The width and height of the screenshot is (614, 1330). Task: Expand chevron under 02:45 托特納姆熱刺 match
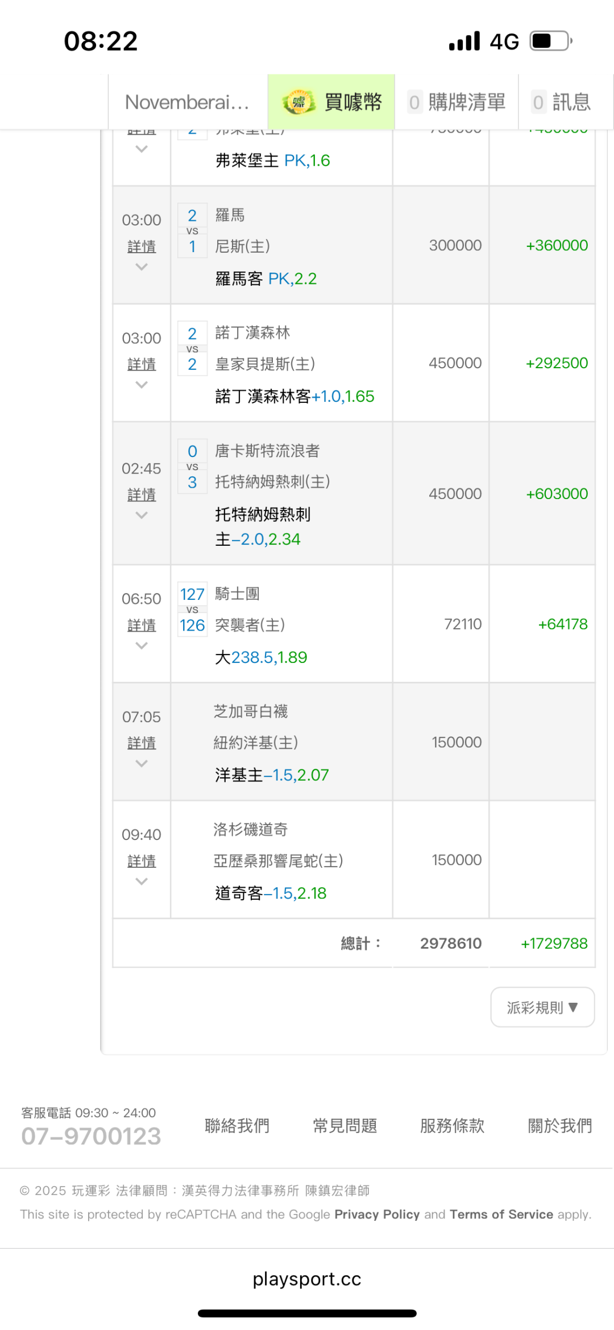[x=142, y=516]
